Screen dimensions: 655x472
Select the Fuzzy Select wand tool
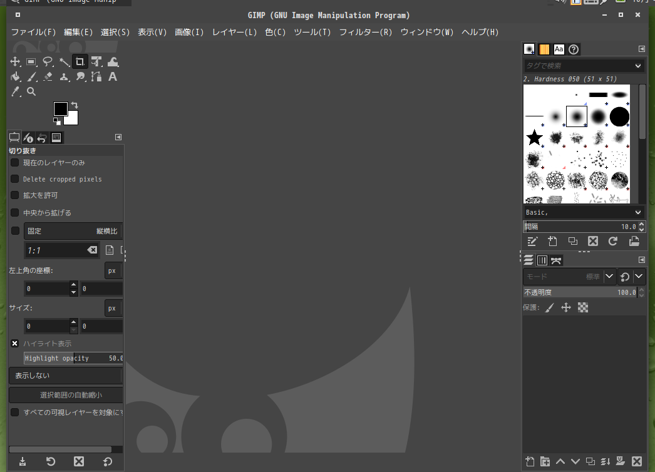64,62
